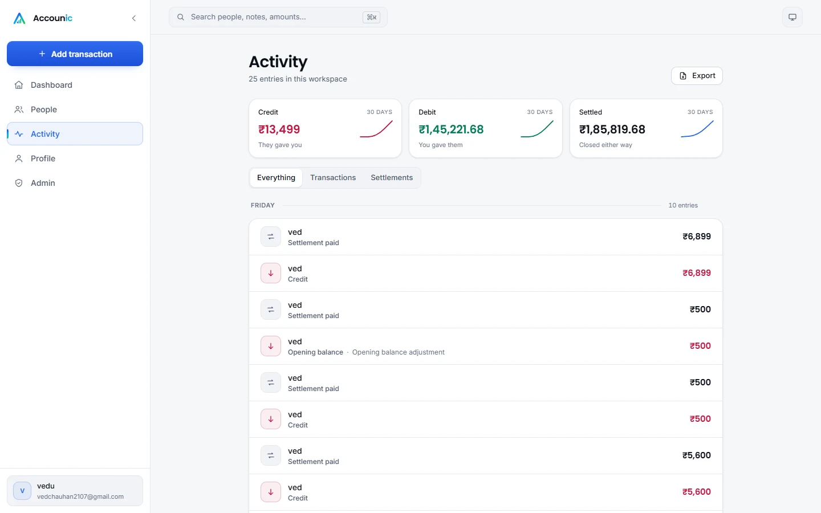Click down-arrow icon on Opening balance row

(x=271, y=346)
